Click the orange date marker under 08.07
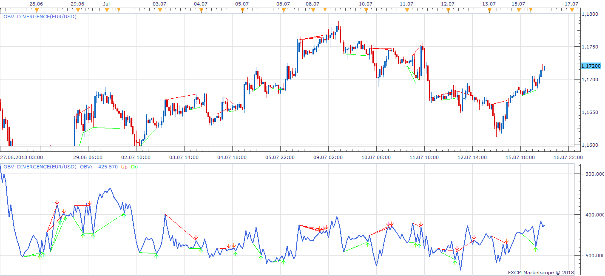 tap(313, 10)
